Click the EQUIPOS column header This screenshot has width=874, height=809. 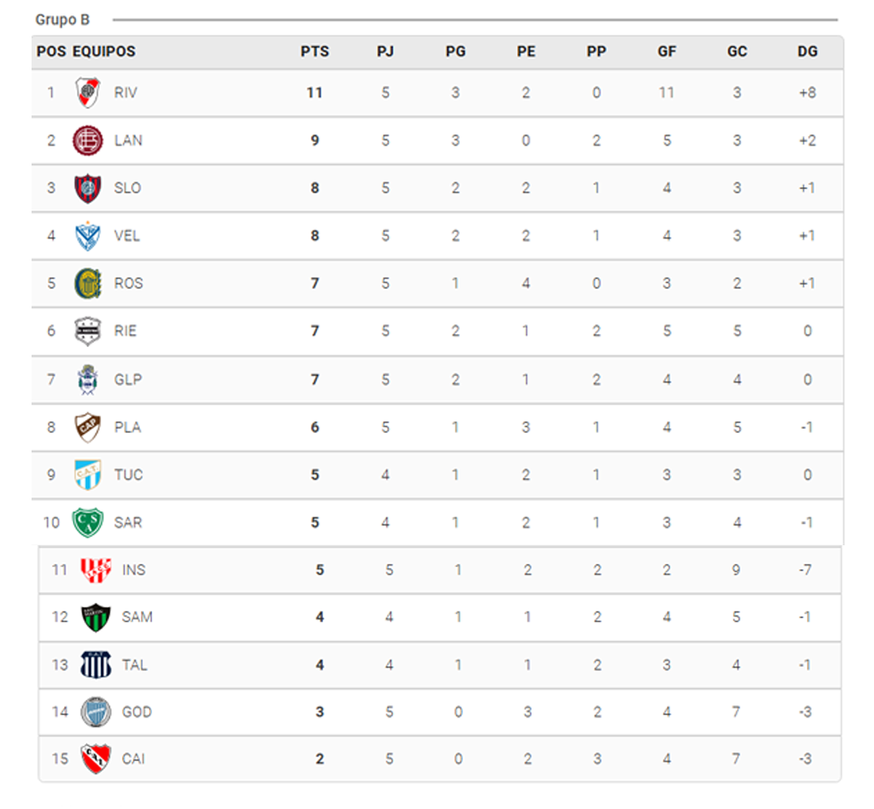pos(104,52)
